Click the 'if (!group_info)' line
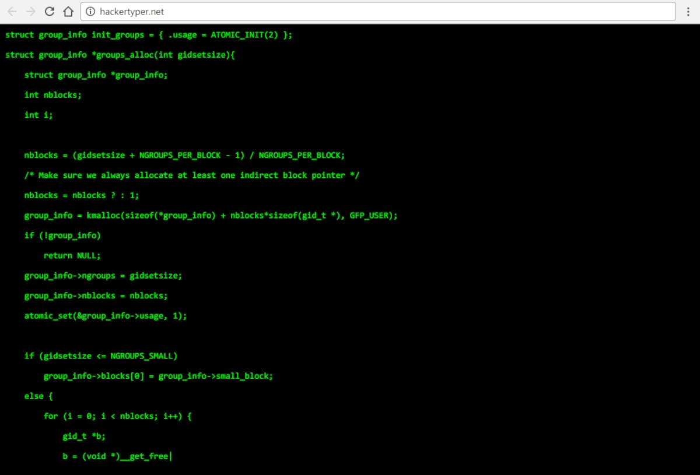This screenshot has height=475, width=700. click(x=62, y=235)
